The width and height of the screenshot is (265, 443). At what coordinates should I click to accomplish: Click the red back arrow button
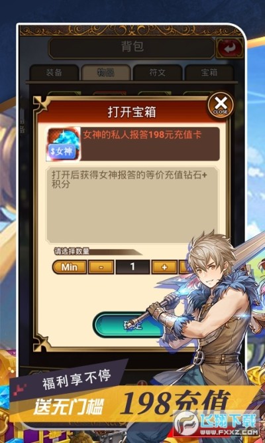coord(230,48)
